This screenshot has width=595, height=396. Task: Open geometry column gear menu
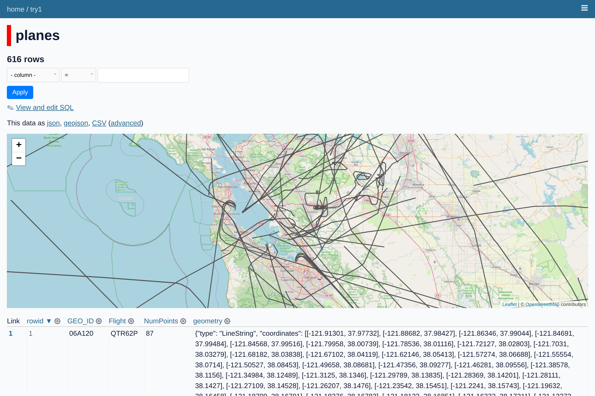point(227,321)
